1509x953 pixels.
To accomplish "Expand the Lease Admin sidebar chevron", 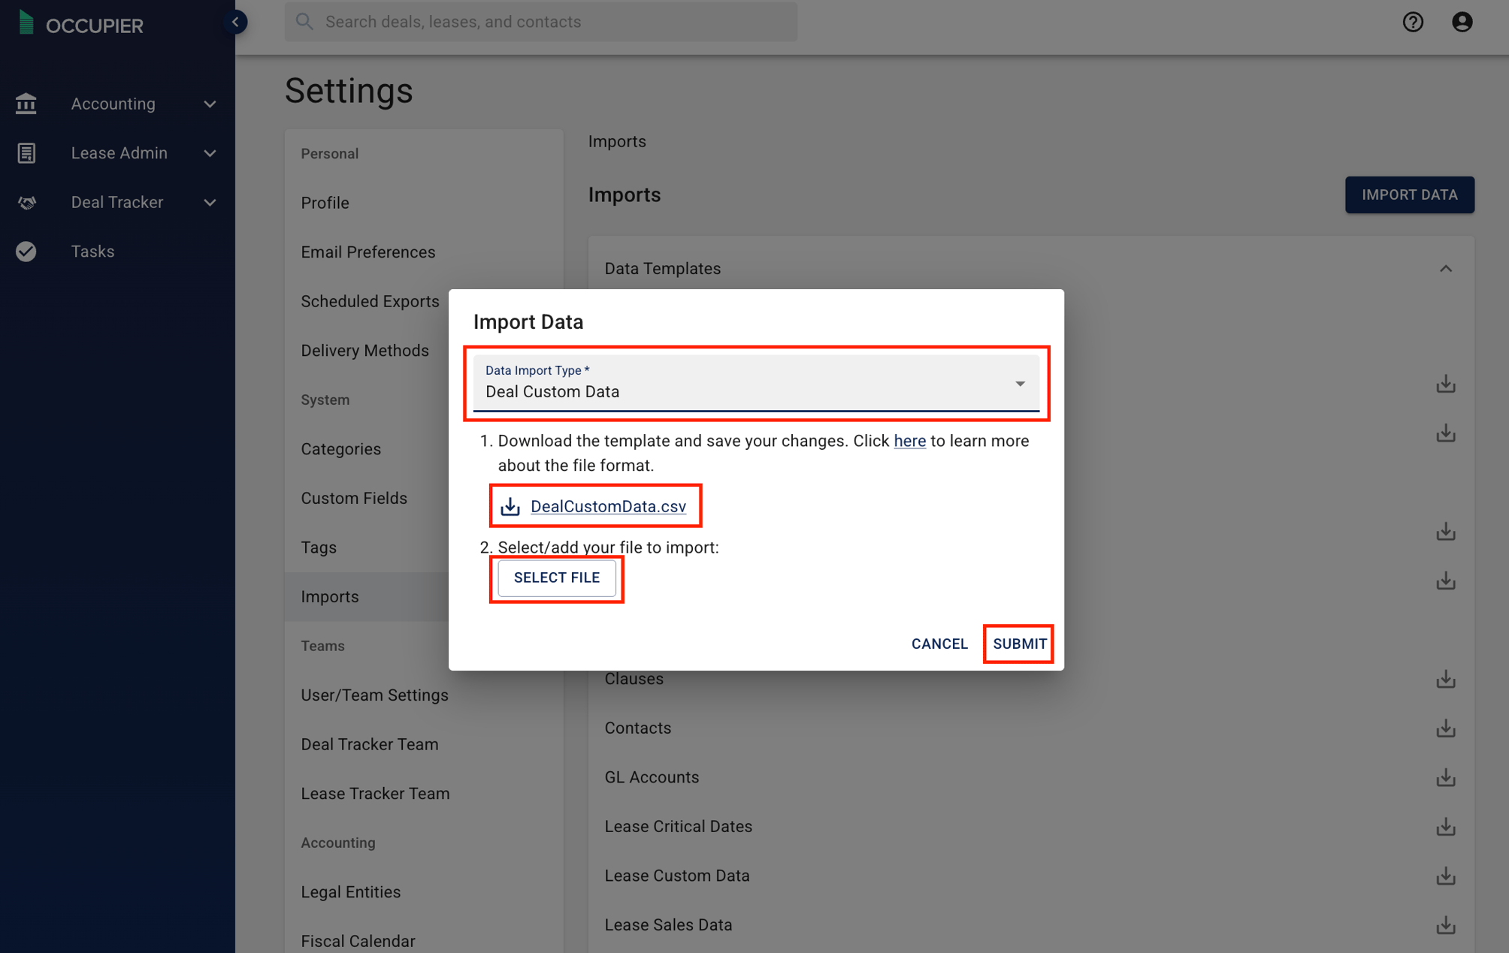I will click(x=210, y=153).
